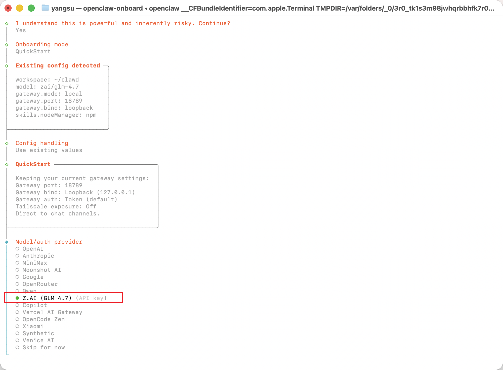The image size is (503, 370).
Task: Click the green zoom window button
Action: 31,8
